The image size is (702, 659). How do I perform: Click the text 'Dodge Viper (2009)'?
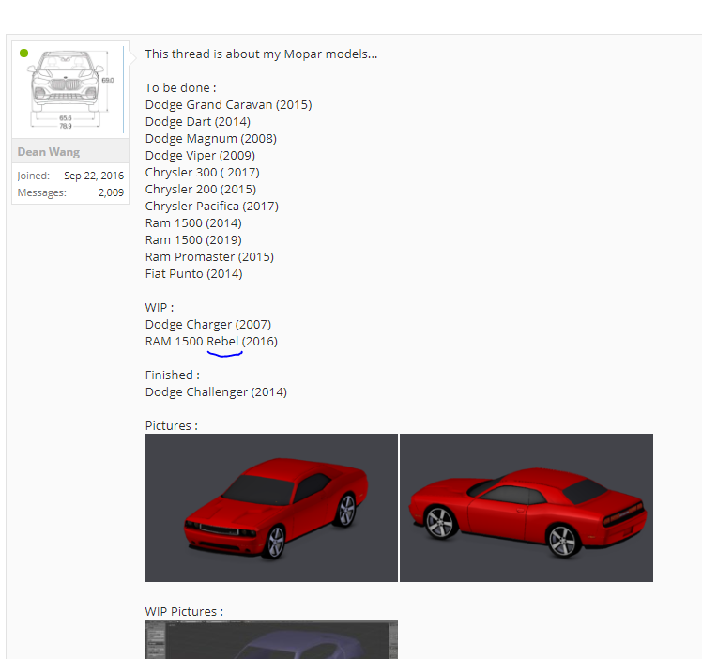(x=200, y=155)
